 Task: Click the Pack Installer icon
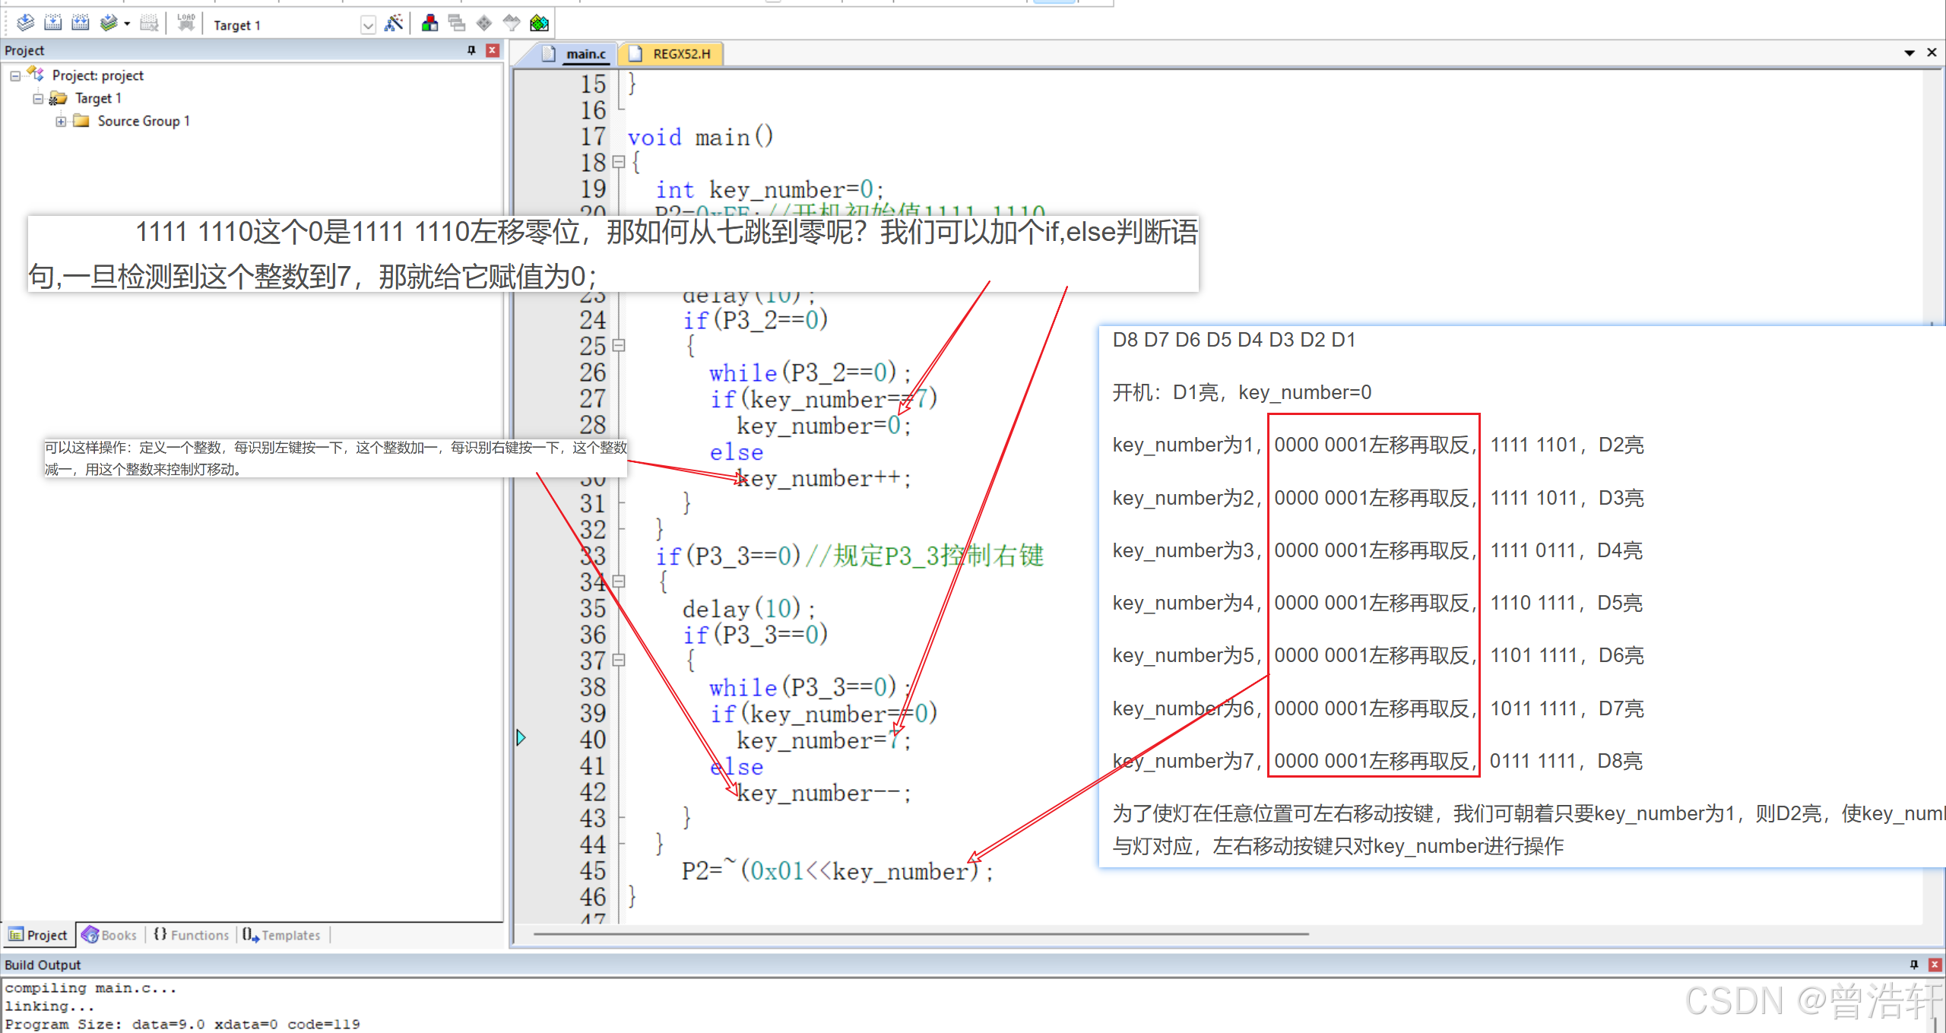539,24
